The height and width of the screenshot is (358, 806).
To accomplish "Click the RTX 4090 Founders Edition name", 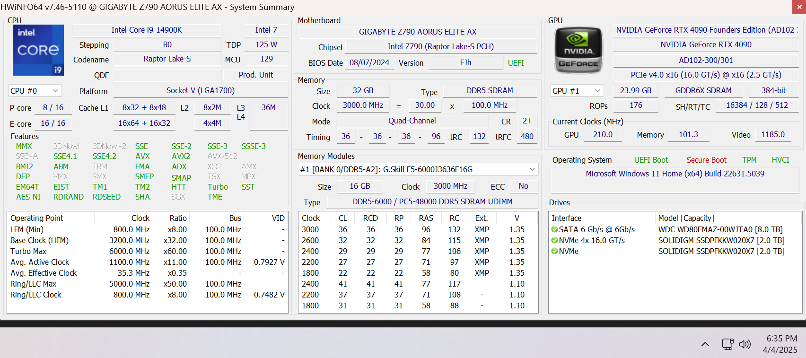I will (x=706, y=30).
